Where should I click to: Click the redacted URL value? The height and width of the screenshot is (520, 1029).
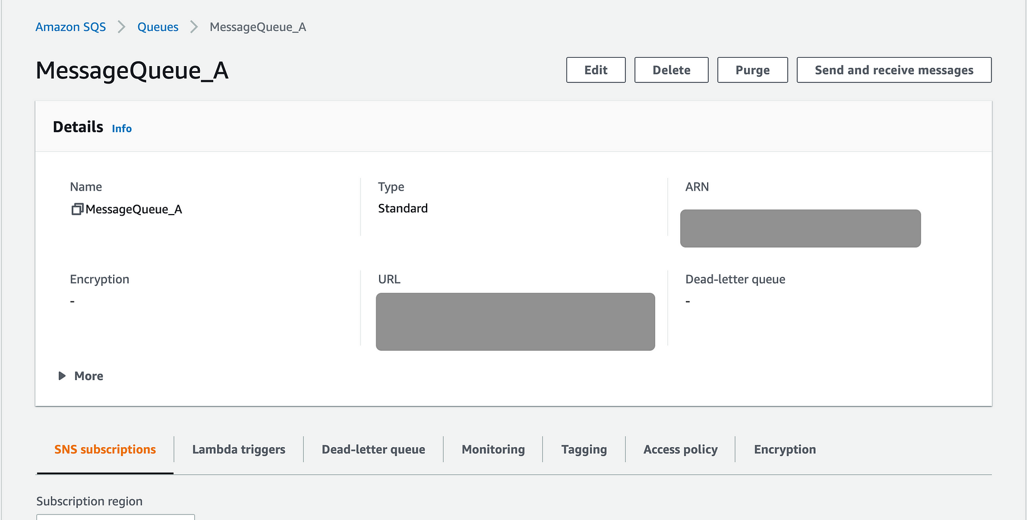[x=515, y=322]
